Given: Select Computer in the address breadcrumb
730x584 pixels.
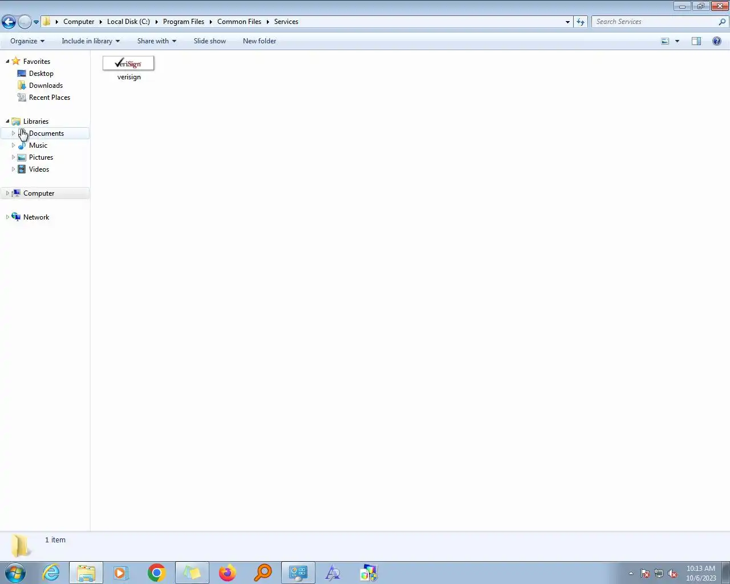Looking at the screenshot, I should [79, 22].
